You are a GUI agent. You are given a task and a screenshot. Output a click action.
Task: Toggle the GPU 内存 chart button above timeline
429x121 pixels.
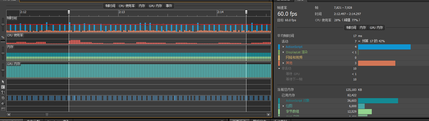156,6
